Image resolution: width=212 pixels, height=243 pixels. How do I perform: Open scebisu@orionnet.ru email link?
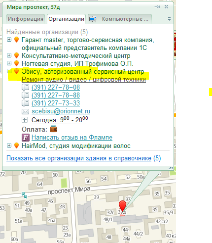coord(61,111)
